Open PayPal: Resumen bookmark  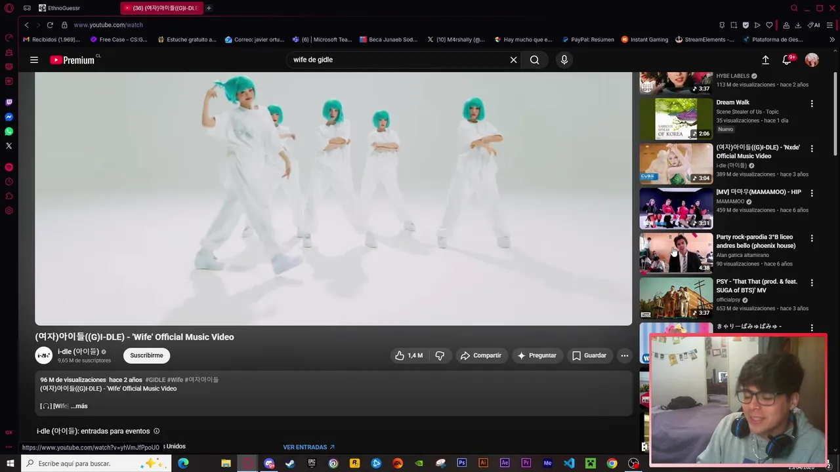click(x=587, y=39)
